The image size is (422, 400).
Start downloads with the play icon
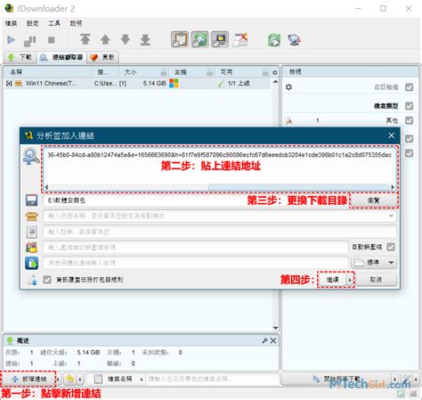pos(11,40)
